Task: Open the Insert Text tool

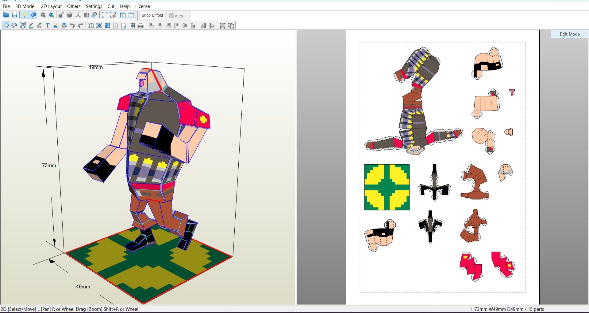Action: 47,26
